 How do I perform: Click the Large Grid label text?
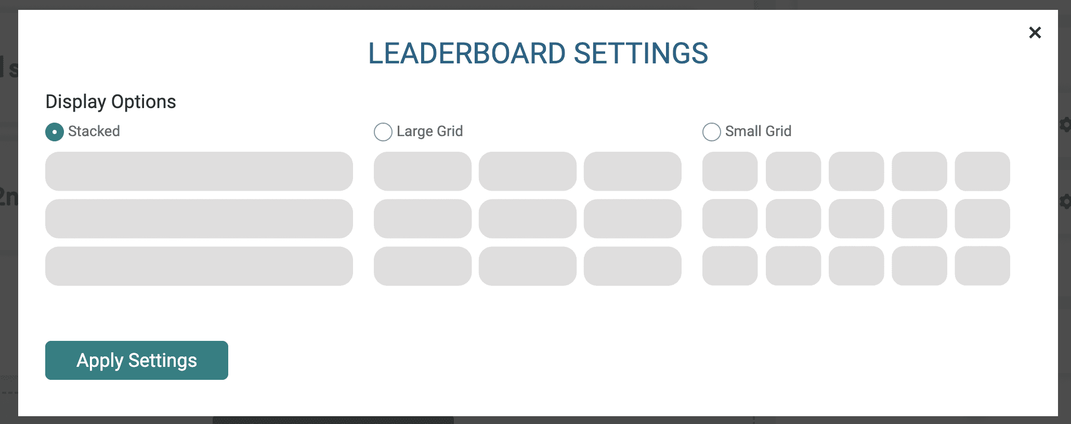coord(429,131)
